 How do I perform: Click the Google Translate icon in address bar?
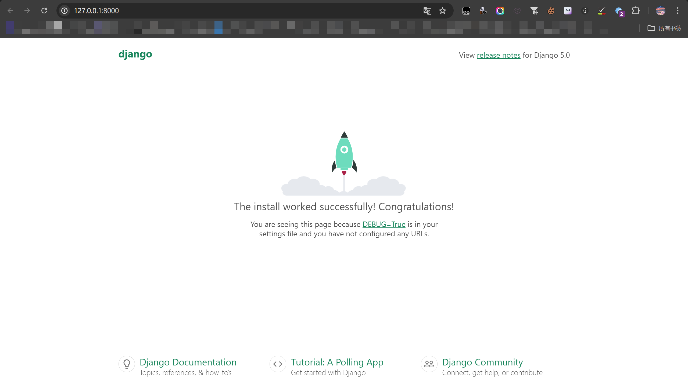(427, 11)
